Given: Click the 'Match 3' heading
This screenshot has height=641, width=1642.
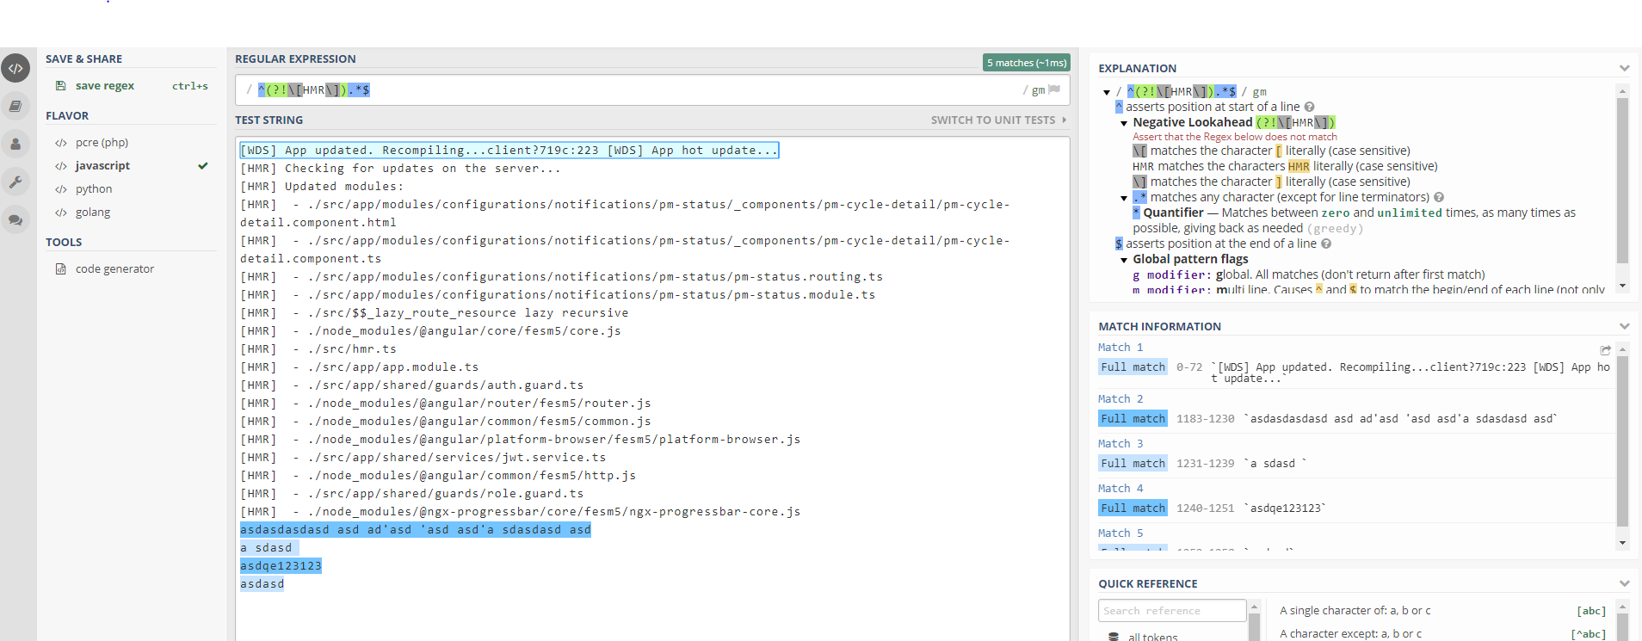Looking at the screenshot, I should [x=1120, y=444].
